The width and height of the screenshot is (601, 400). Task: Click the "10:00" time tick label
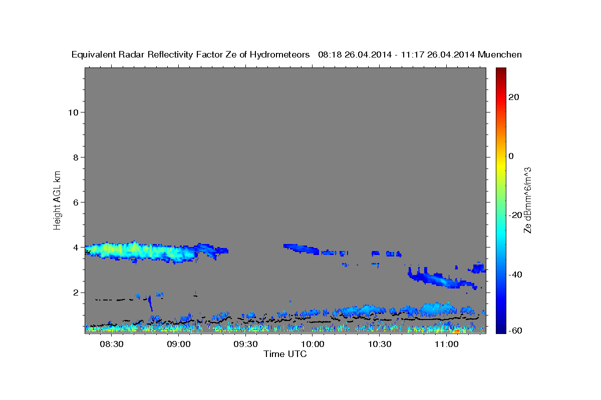pos(313,344)
